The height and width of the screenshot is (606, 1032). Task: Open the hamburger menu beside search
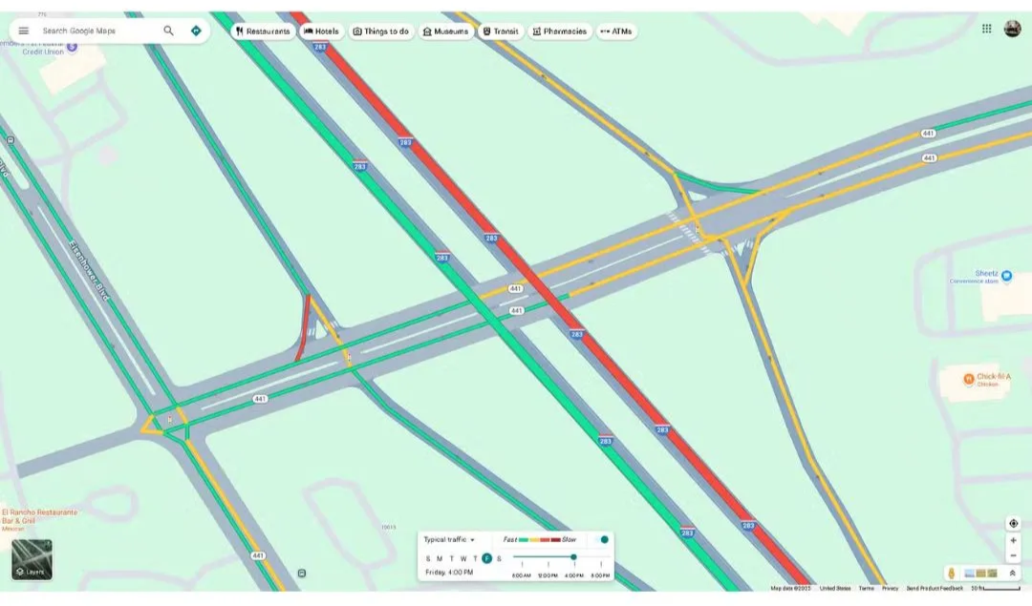(24, 31)
